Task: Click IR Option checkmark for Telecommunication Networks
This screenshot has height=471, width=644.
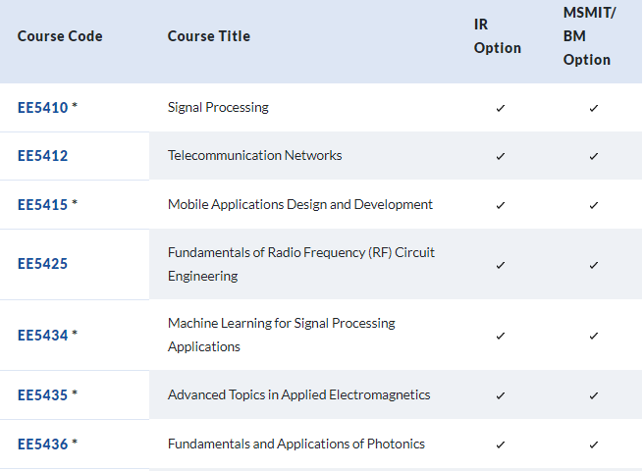Action: click(501, 156)
